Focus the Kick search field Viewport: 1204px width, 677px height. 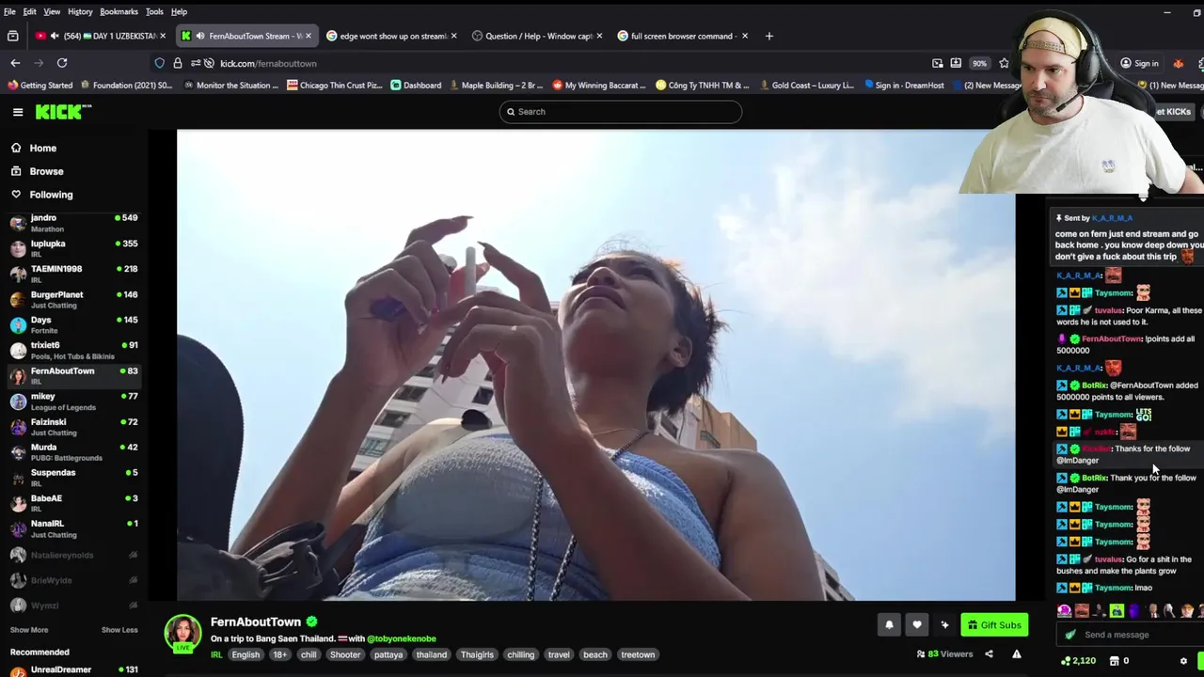point(621,112)
